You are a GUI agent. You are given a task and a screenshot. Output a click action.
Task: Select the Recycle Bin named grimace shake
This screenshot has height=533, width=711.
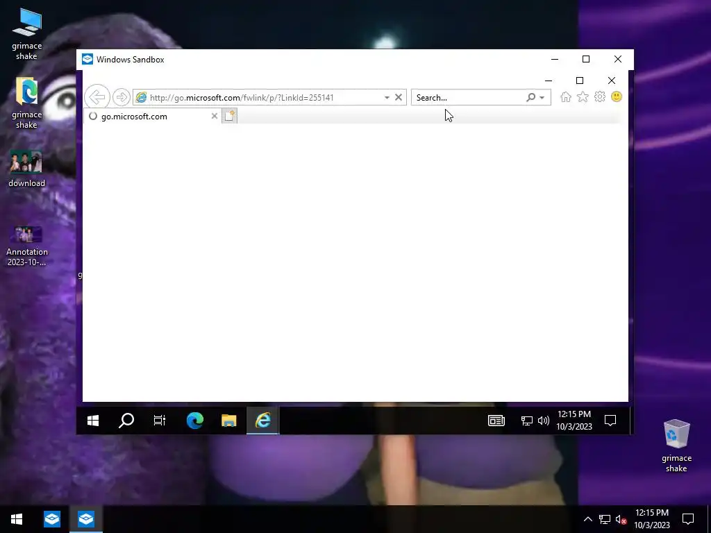pos(676,446)
